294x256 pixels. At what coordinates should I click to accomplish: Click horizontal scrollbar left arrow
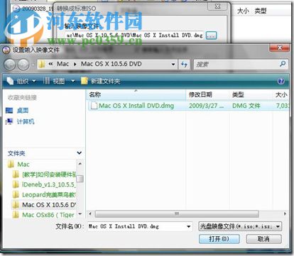90,214
